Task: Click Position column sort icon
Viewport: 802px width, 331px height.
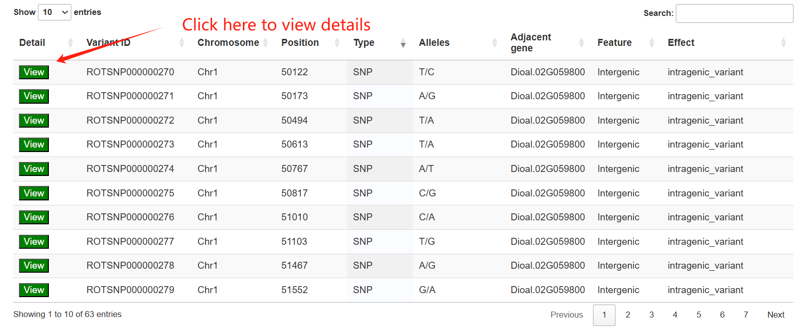Action: tap(337, 43)
